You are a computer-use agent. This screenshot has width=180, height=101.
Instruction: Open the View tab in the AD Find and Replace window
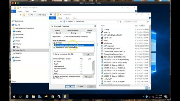35,11
